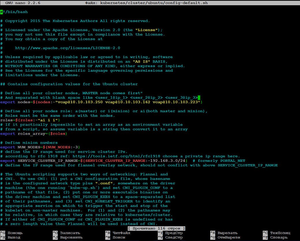
Task: Click the roles value "ai i i"
Action: click(x=48, y=120)
